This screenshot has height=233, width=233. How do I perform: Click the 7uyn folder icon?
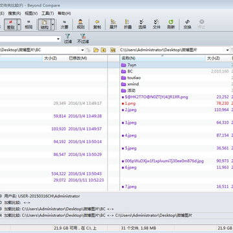coord(124,65)
